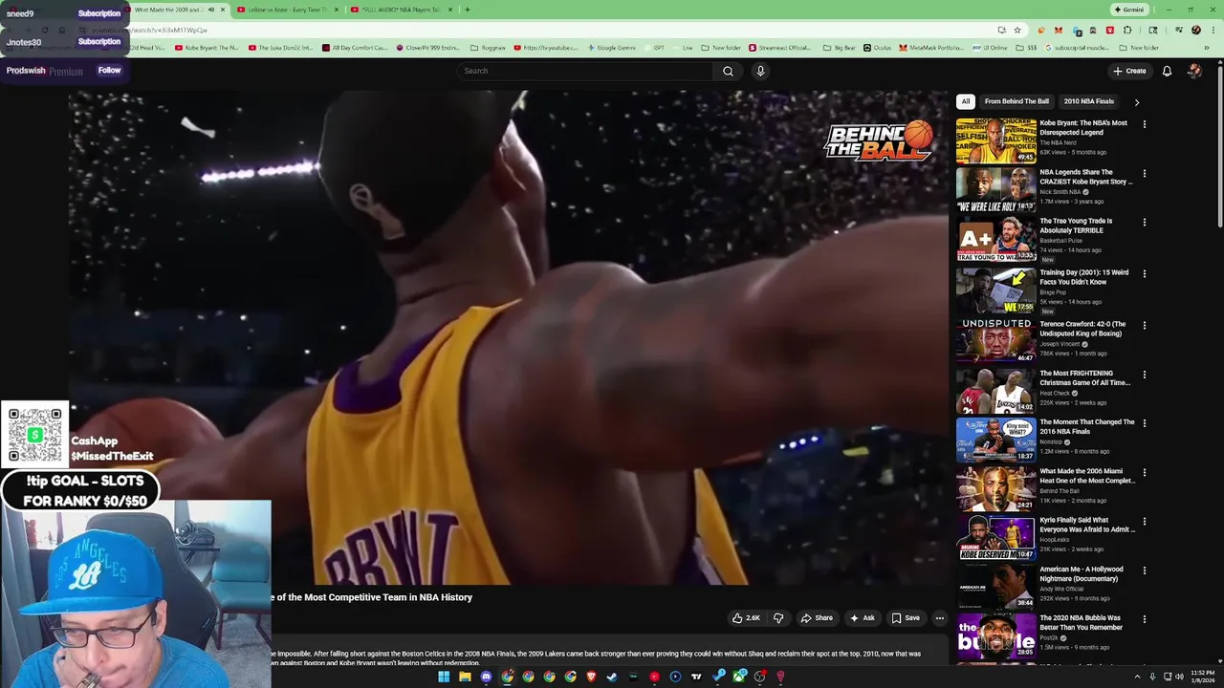Open options menu for NBA Legends CRAZIEST Kobe video
The height and width of the screenshot is (688, 1224).
pyautogui.click(x=1144, y=173)
